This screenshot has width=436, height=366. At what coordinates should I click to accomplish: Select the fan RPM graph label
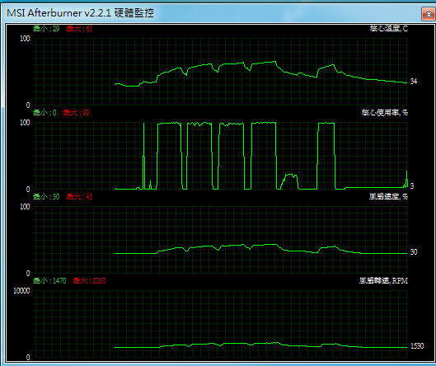tap(383, 280)
